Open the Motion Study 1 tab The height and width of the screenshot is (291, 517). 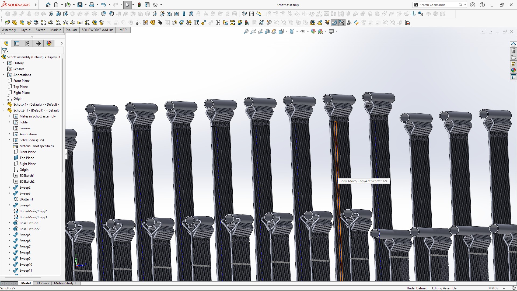pos(65,283)
